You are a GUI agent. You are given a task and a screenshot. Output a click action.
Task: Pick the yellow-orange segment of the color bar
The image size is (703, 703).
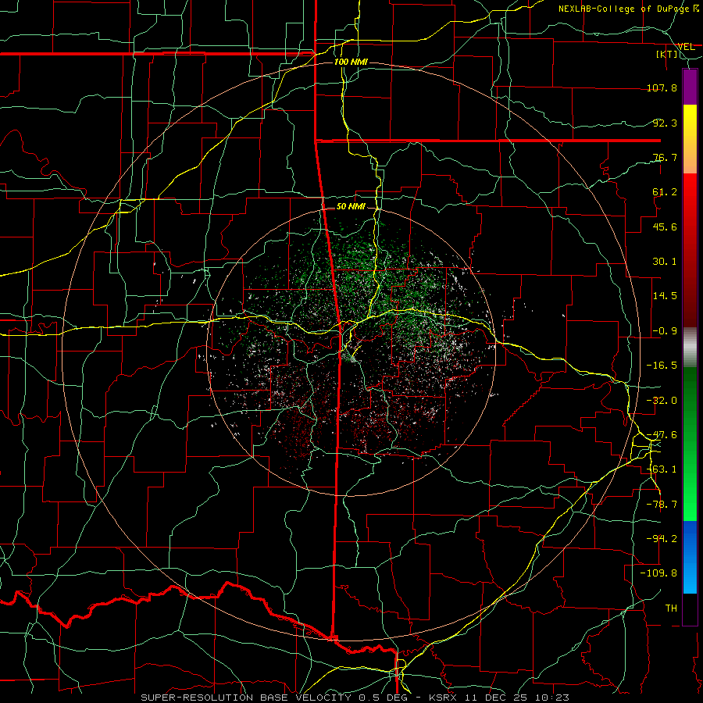(x=690, y=139)
